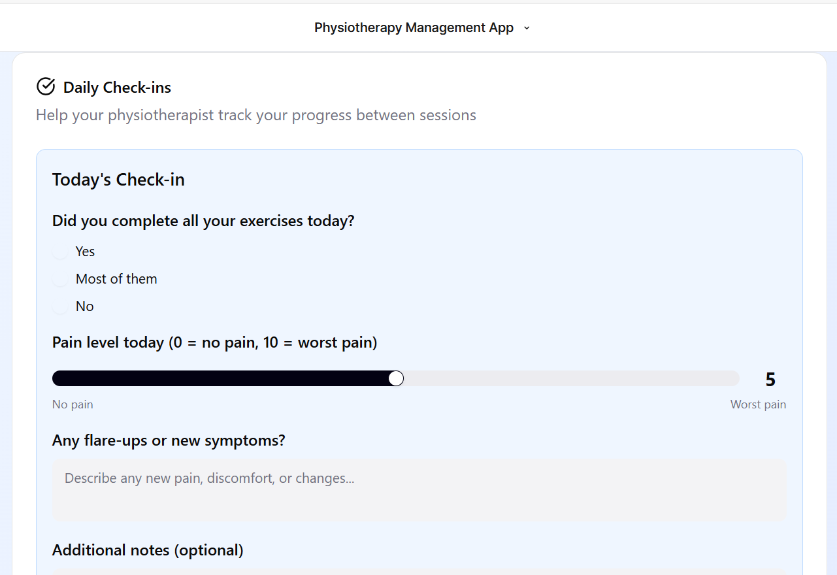
Task: Click the Daily Check-ins title text
Action: pos(116,87)
